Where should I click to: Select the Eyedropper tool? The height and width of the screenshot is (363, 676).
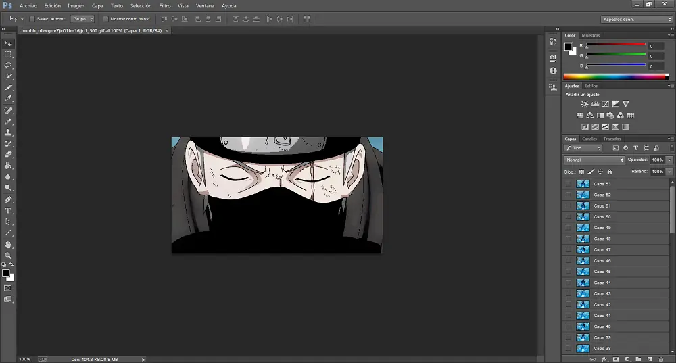tap(8, 98)
